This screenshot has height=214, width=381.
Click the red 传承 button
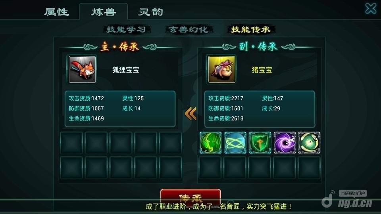coord(191,196)
